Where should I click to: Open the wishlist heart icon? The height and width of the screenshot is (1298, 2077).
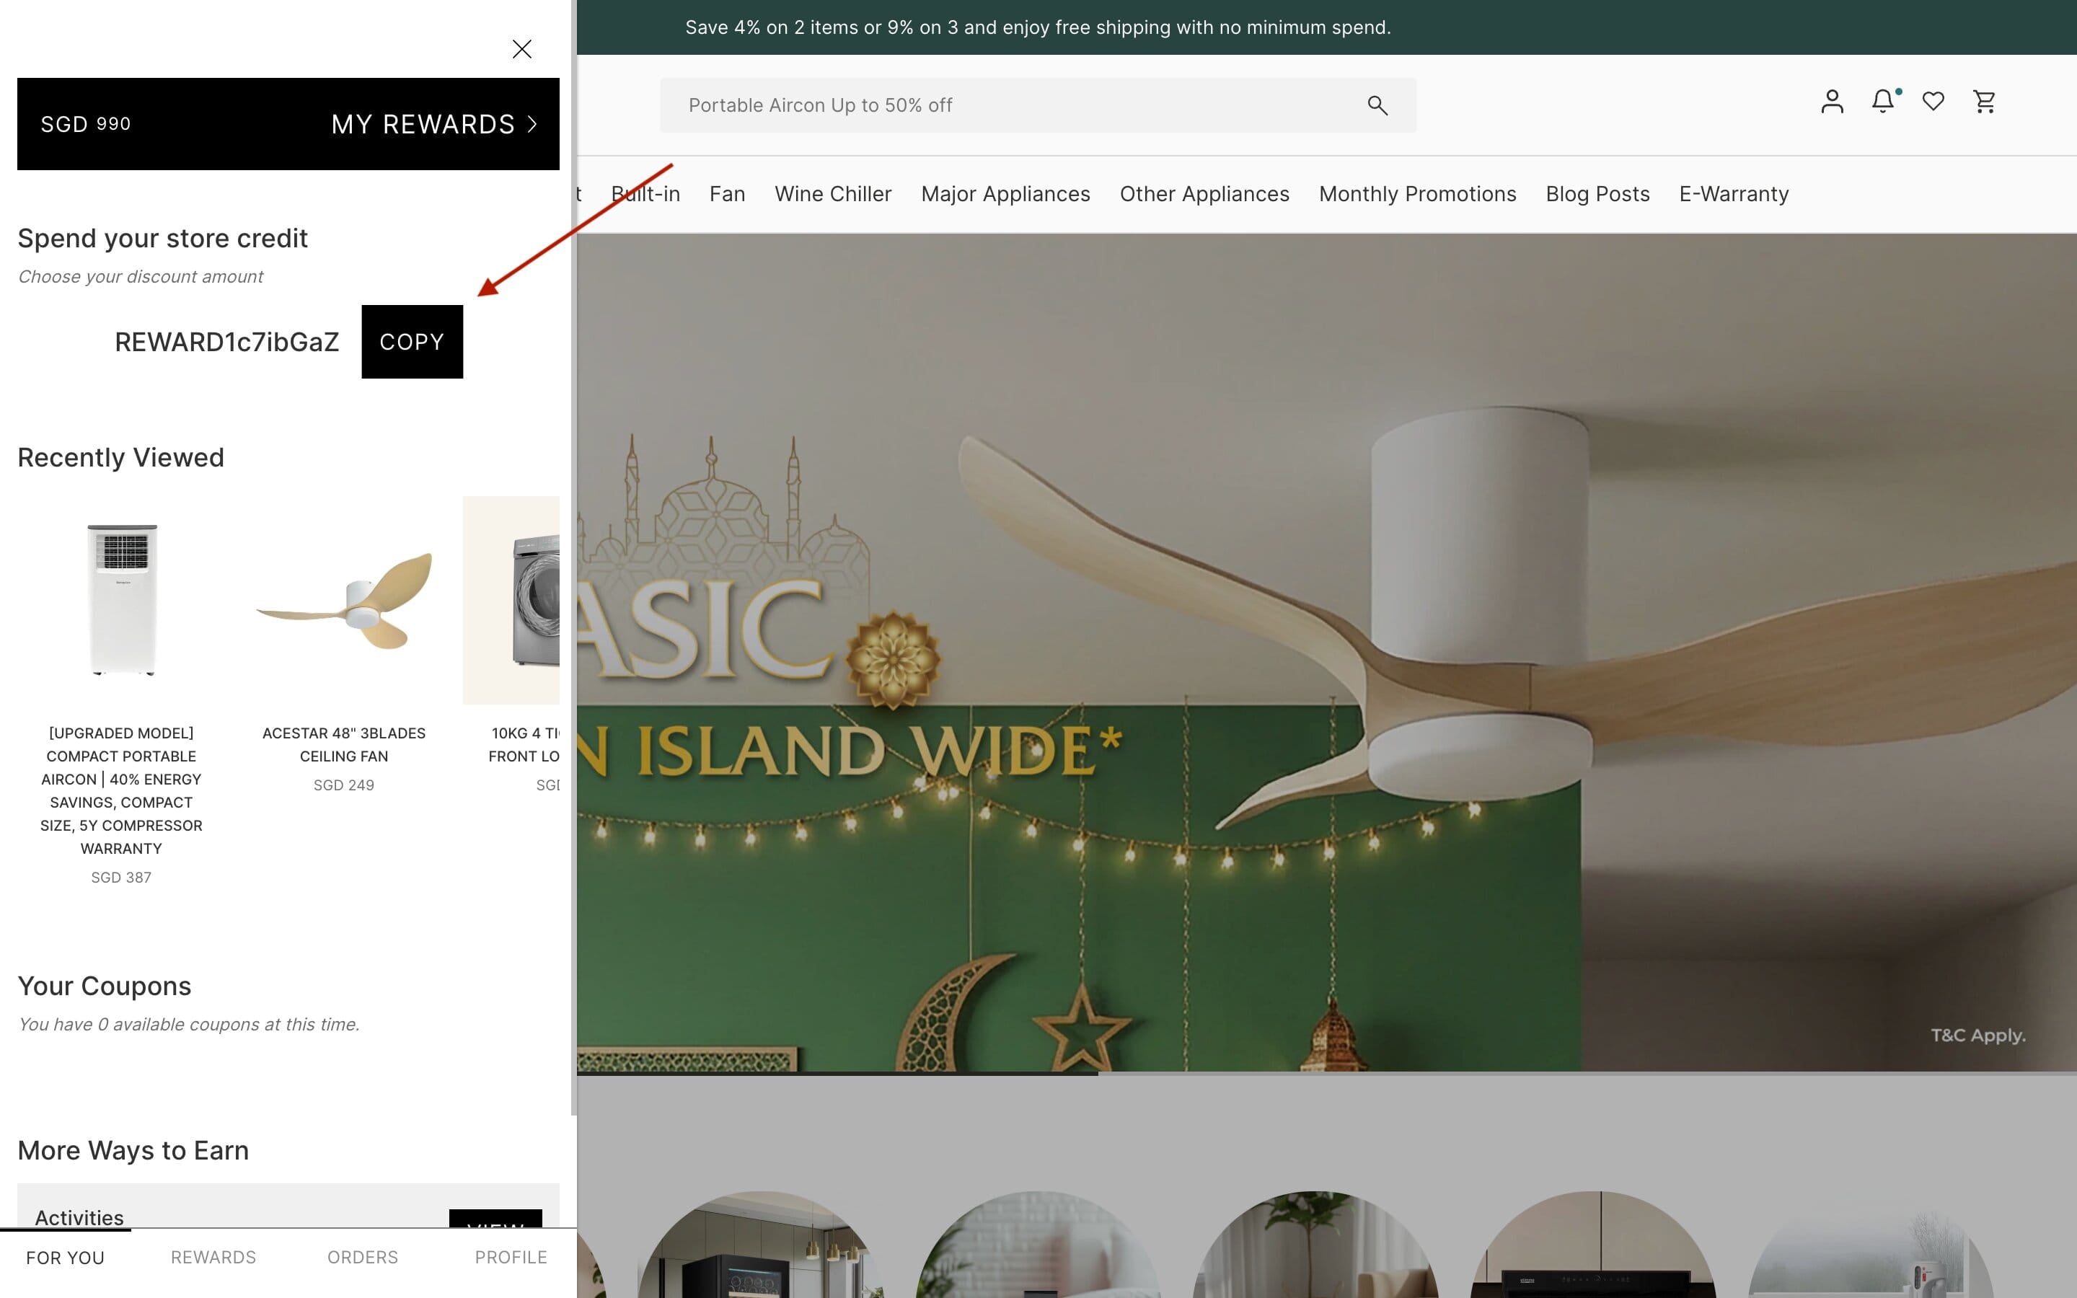pyautogui.click(x=1933, y=101)
